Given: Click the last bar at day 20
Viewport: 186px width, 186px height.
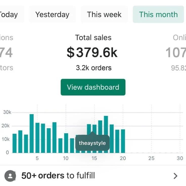Looking at the screenshot, I should coord(123,141).
